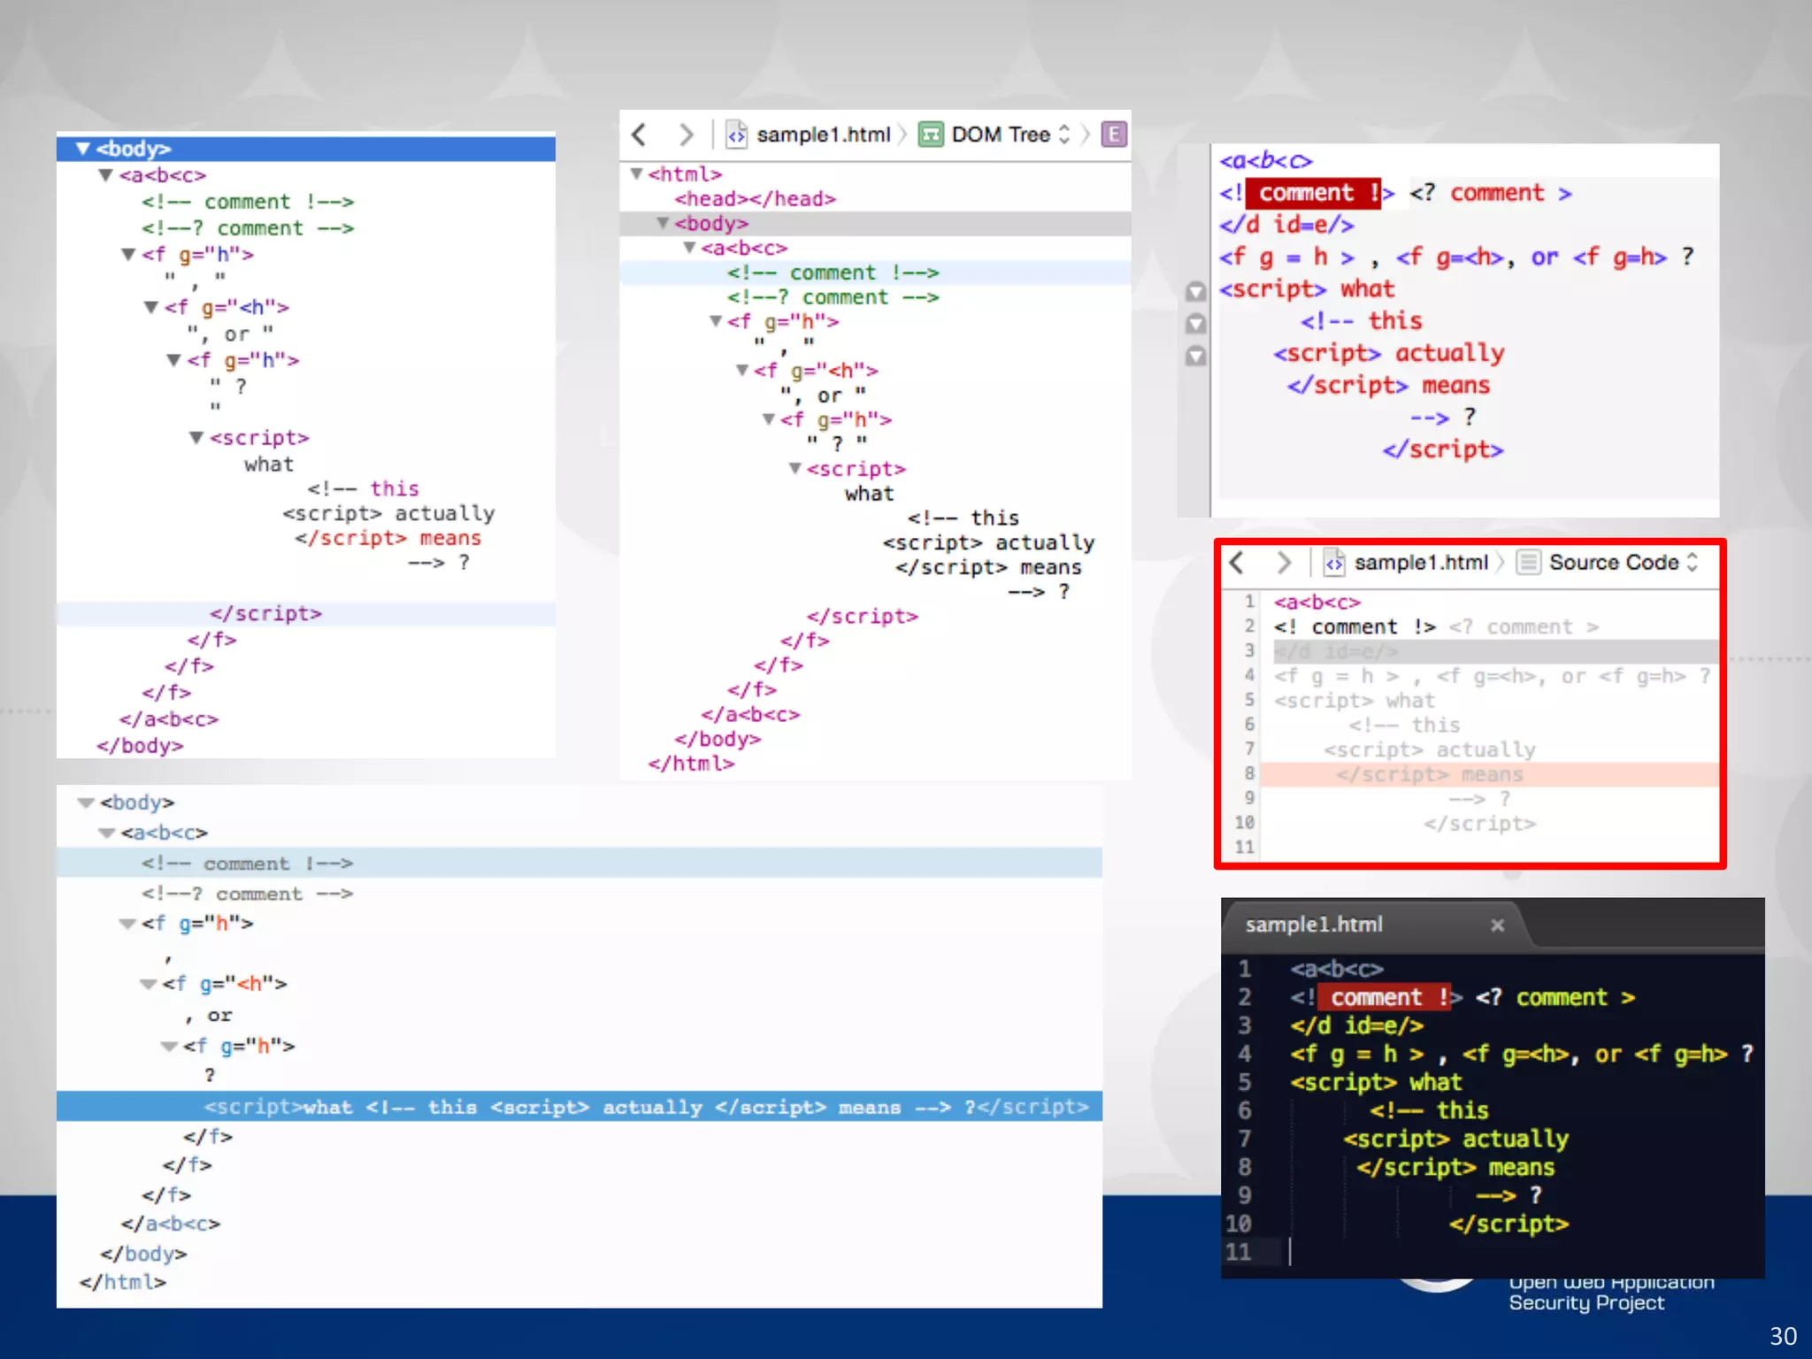Click red-highlighted 'comment !' in the light editor
The width and height of the screenshot is (1812, 1359).
(1313, 193)
